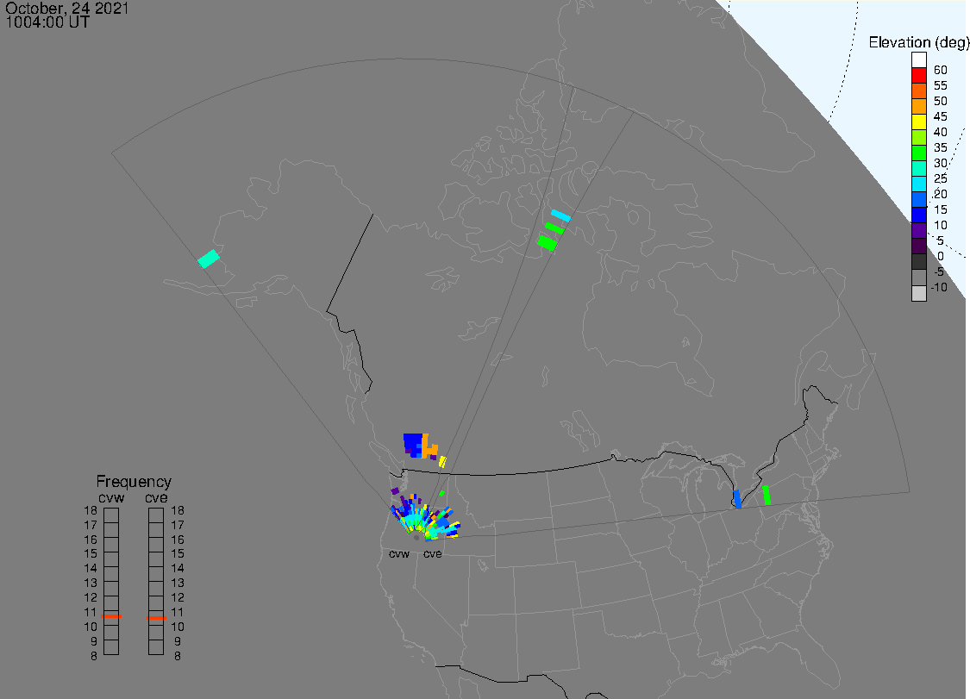Select the yellow swatch in the elevation legend

pos(918,122)
